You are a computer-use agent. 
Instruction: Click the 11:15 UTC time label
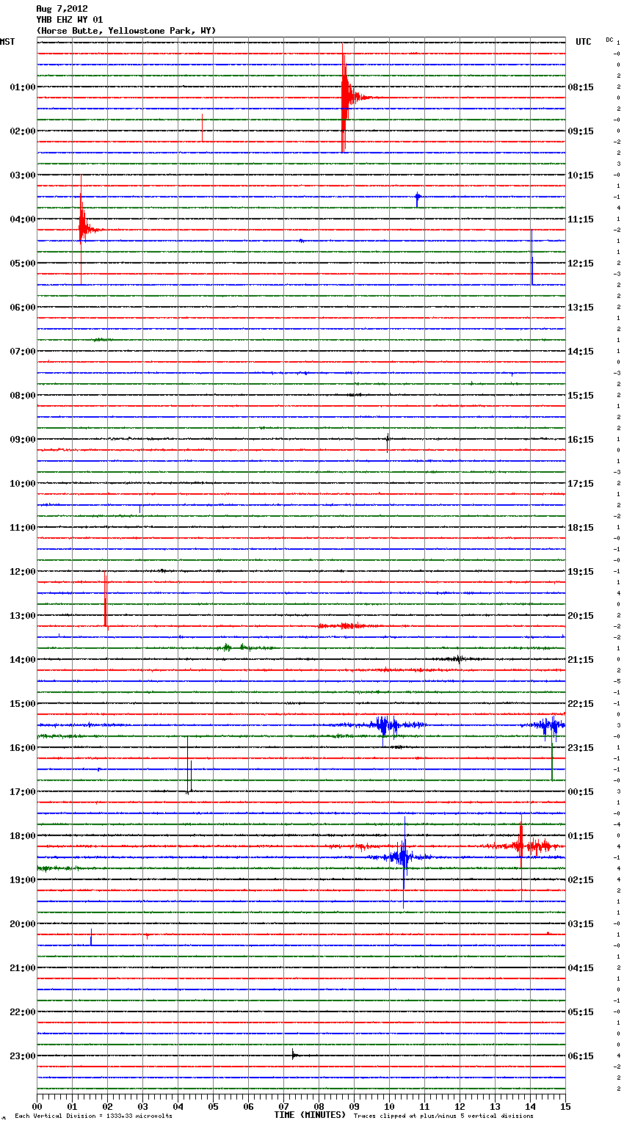[581, 219]
